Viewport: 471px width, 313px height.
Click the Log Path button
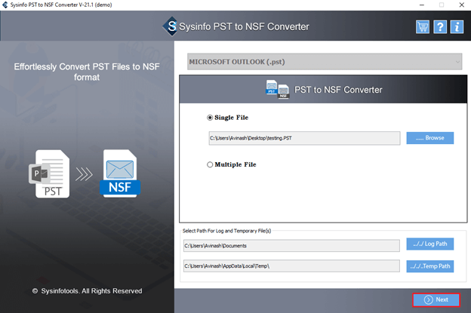coord(429,244)
